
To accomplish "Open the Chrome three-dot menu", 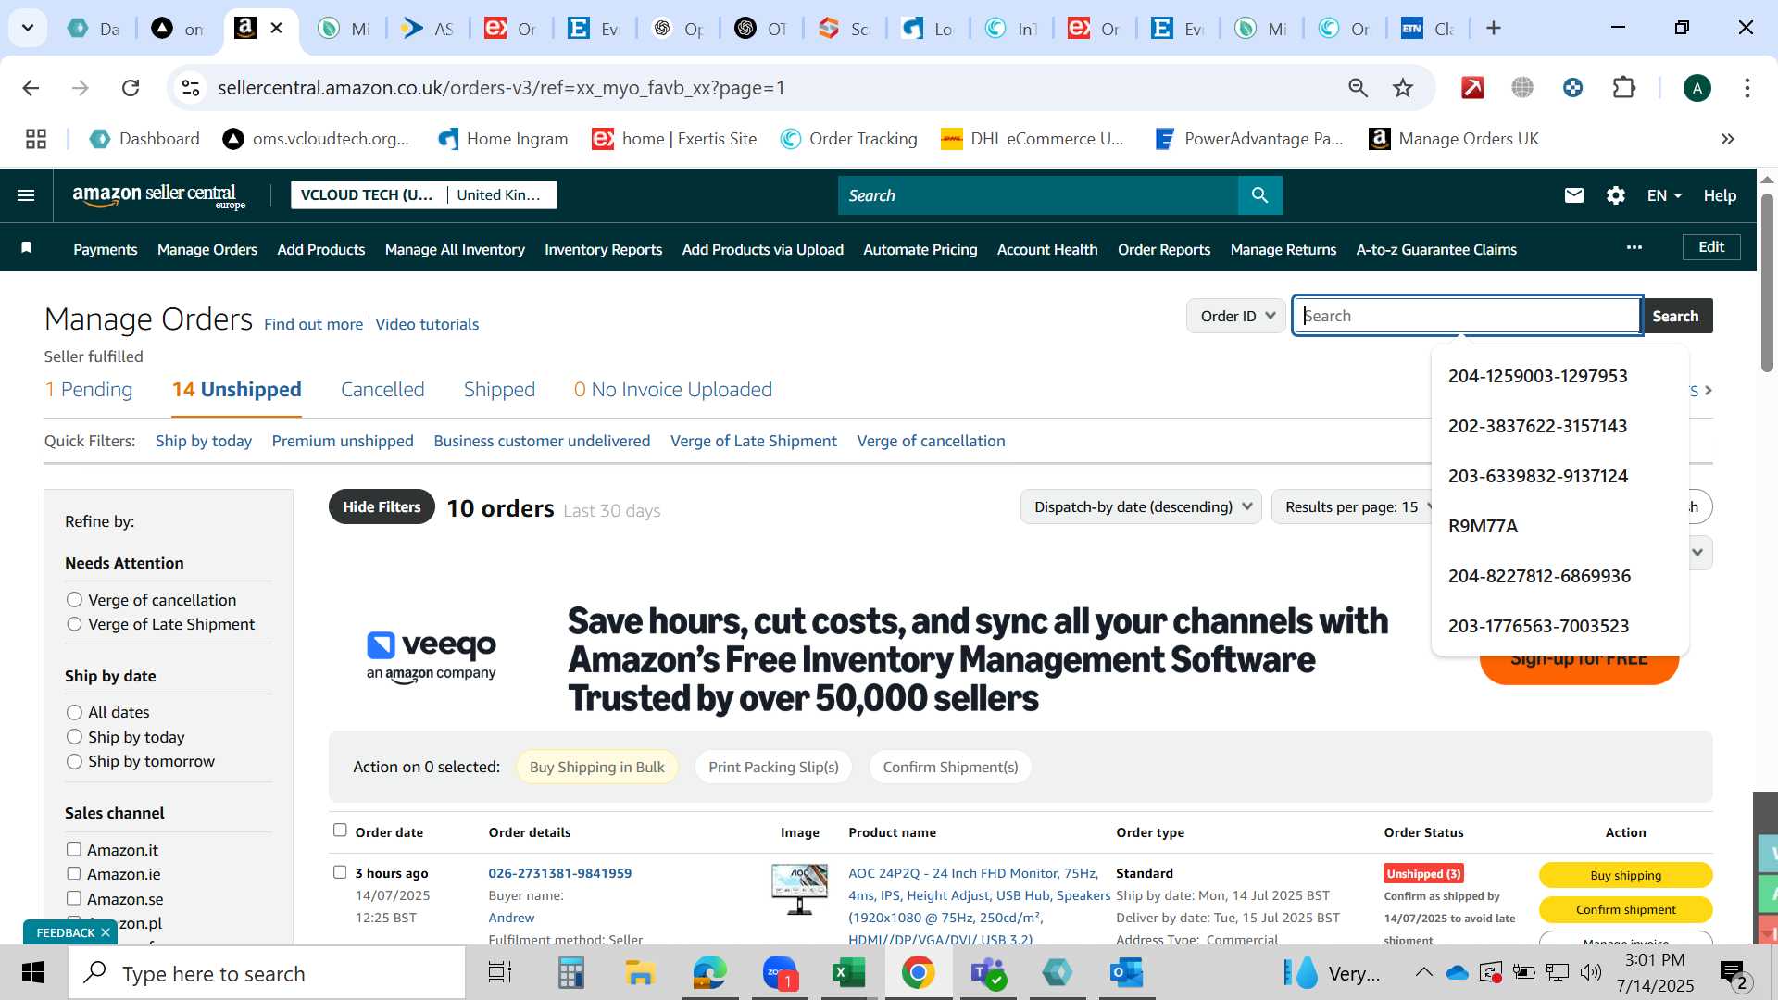I will pos(1747,88).
